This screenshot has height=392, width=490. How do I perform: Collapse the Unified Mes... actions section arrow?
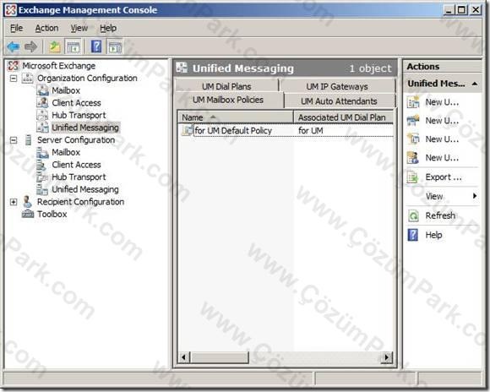[x=475, y=84]
